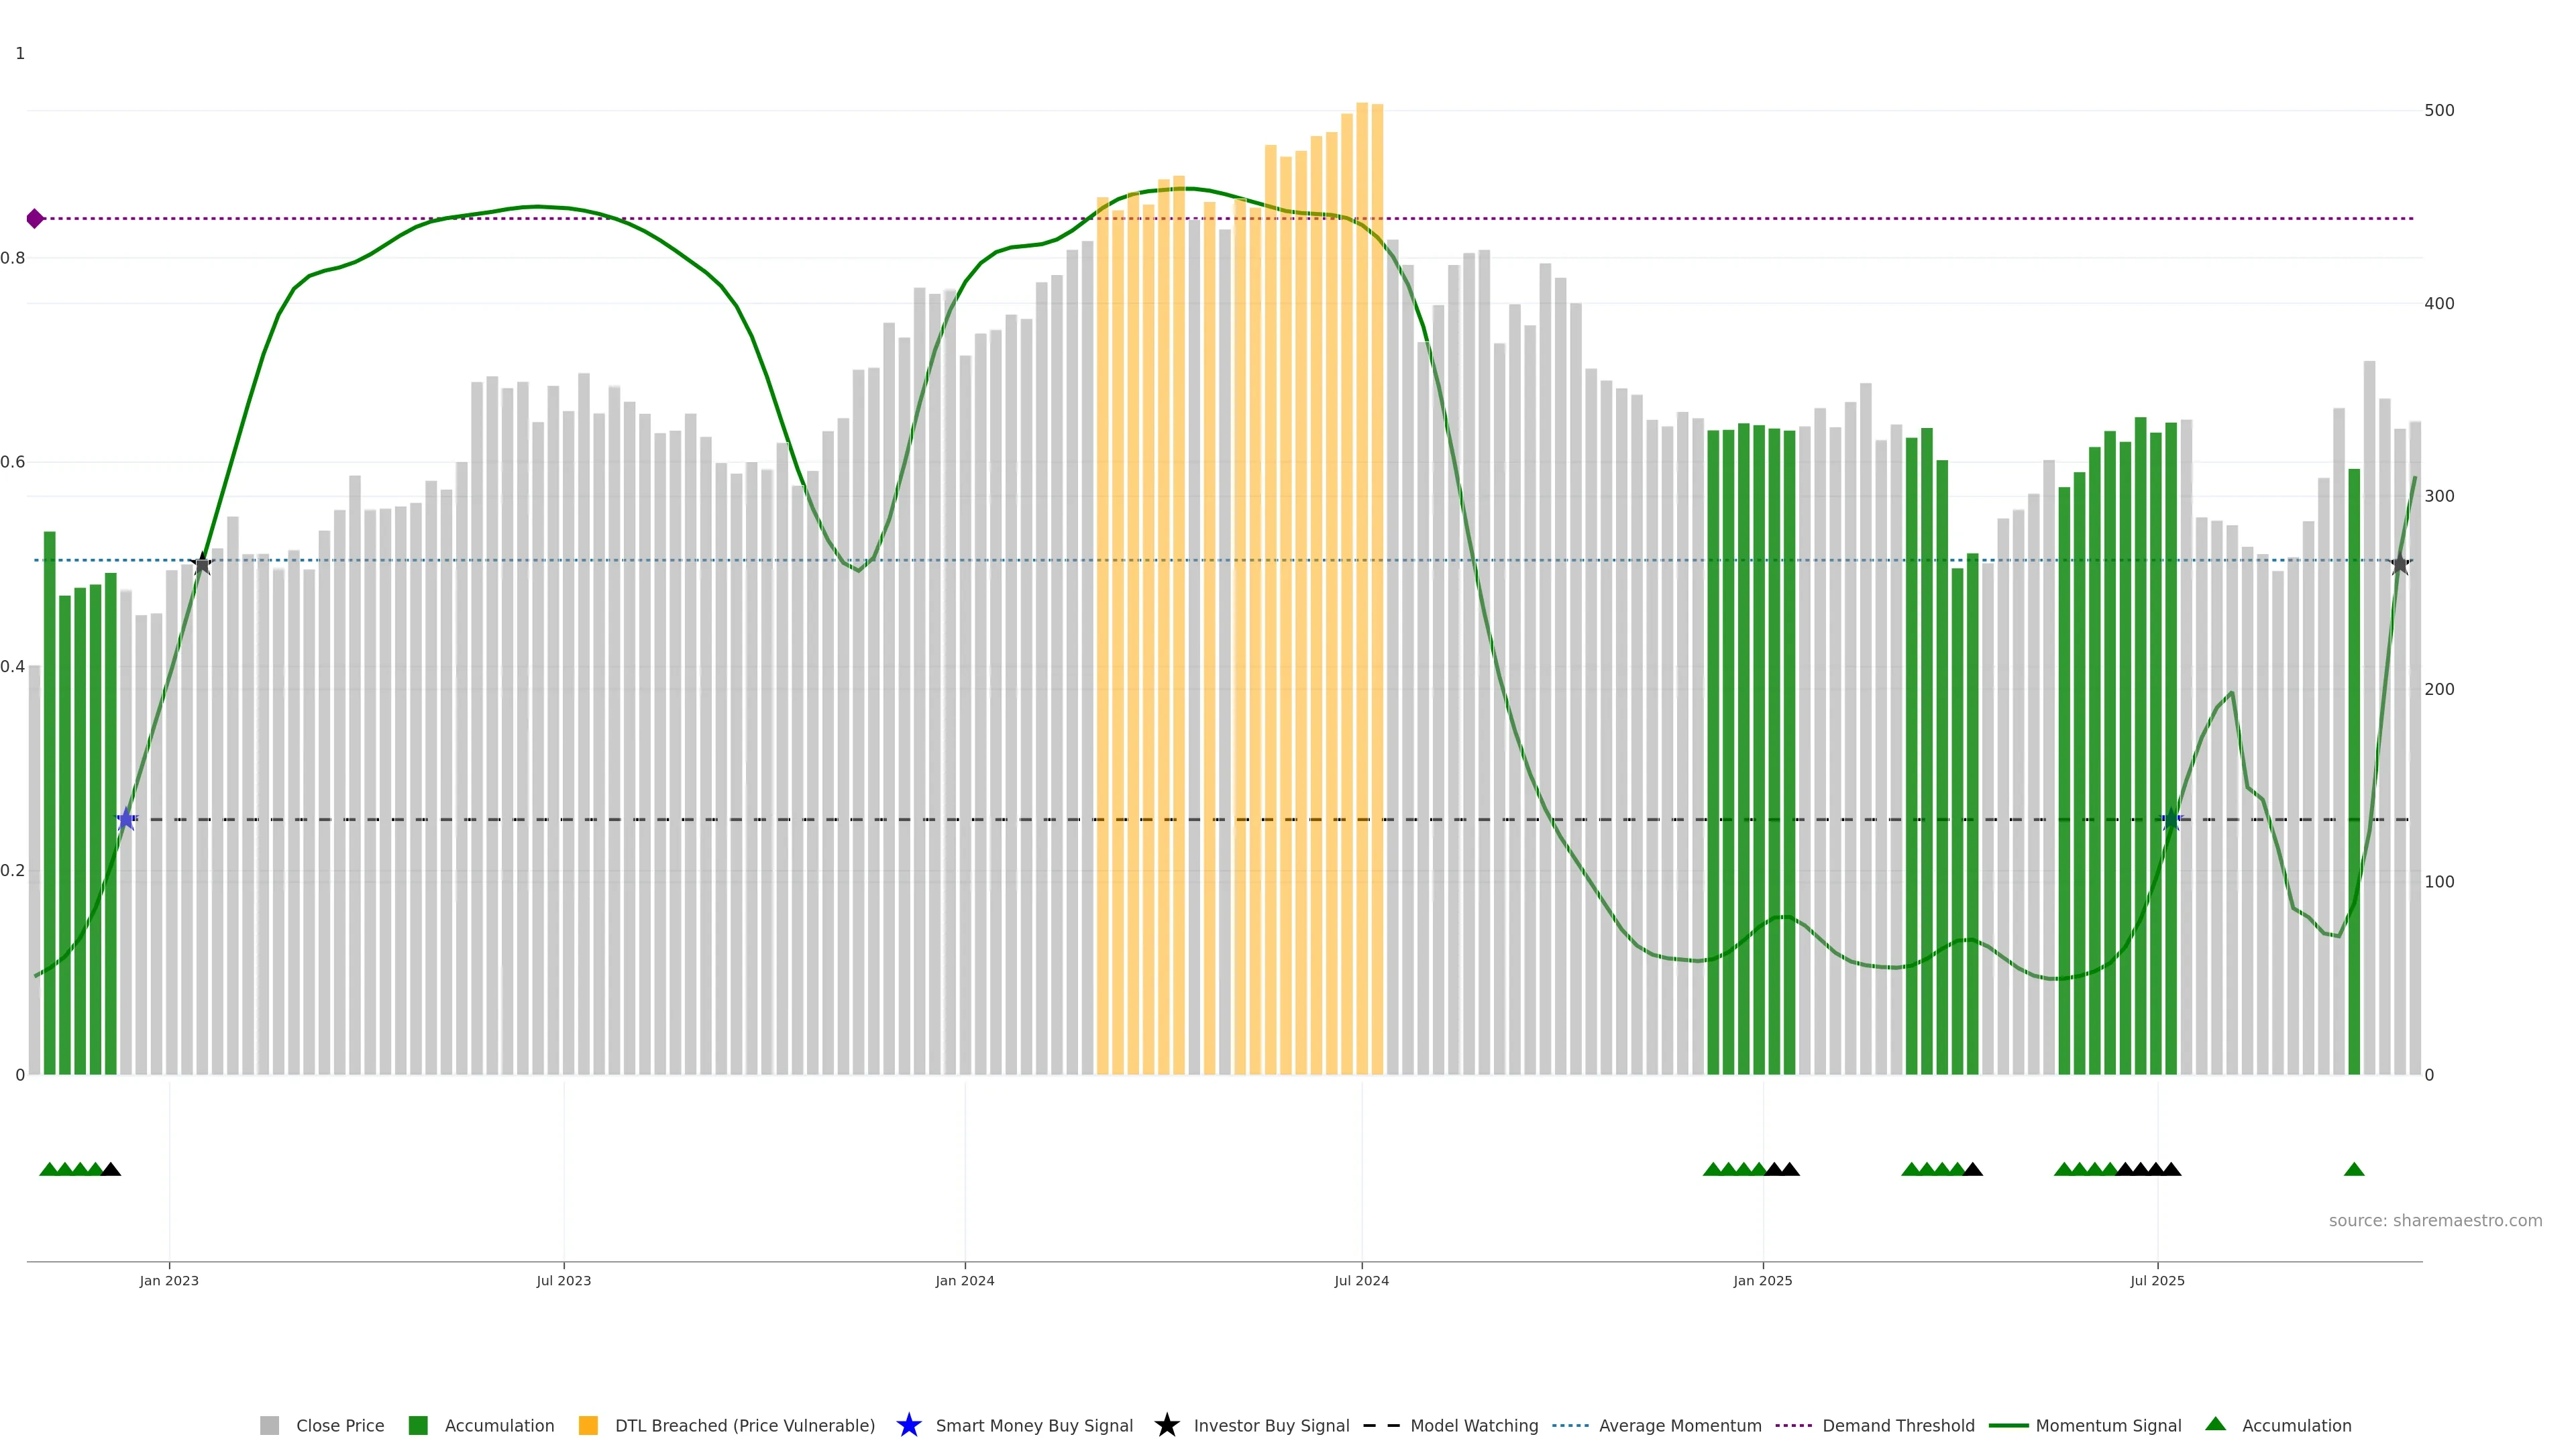Click the Jan 2025 axis label

tap(1762, 1280)
